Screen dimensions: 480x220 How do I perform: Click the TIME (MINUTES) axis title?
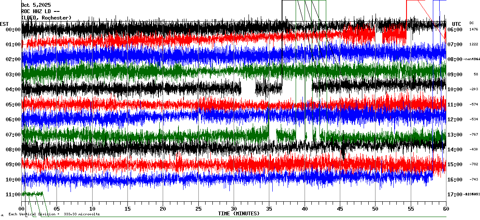click(x=239, y=214)
